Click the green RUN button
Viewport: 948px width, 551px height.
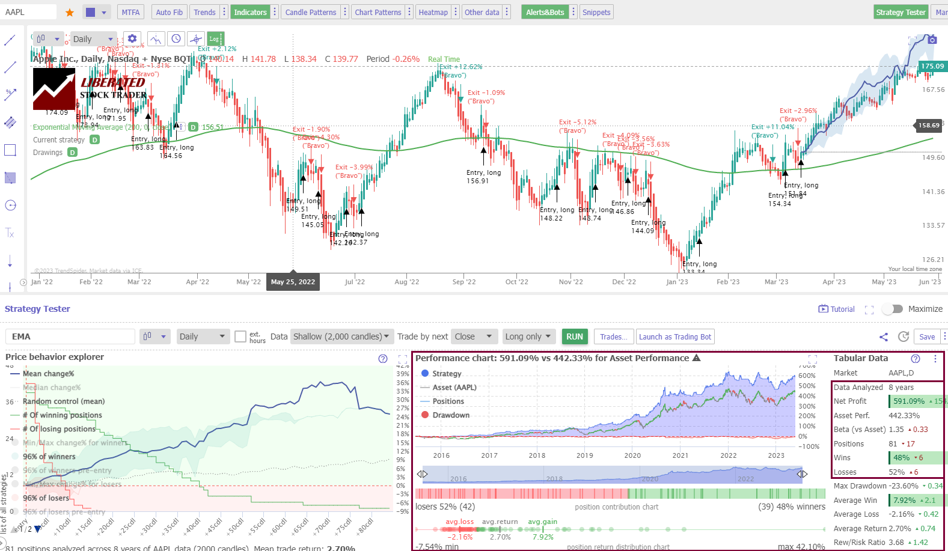point(575,336)
